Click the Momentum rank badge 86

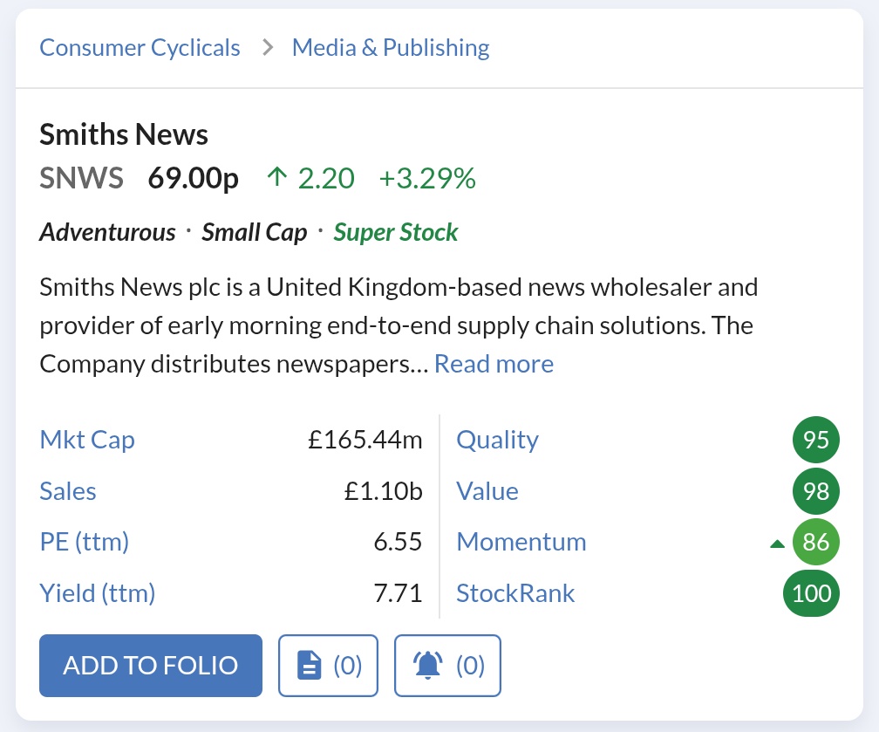tap(815, 542)
